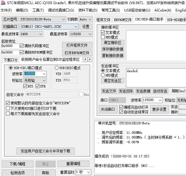Image resolution: width=186 pixels, height=176 pixels.
Task: Click the 设置 button beside port
Action: click(86, 27)
